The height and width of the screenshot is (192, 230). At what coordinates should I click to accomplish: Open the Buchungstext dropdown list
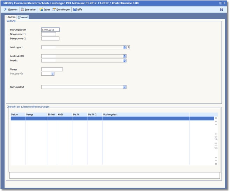(x=124, y=87)
